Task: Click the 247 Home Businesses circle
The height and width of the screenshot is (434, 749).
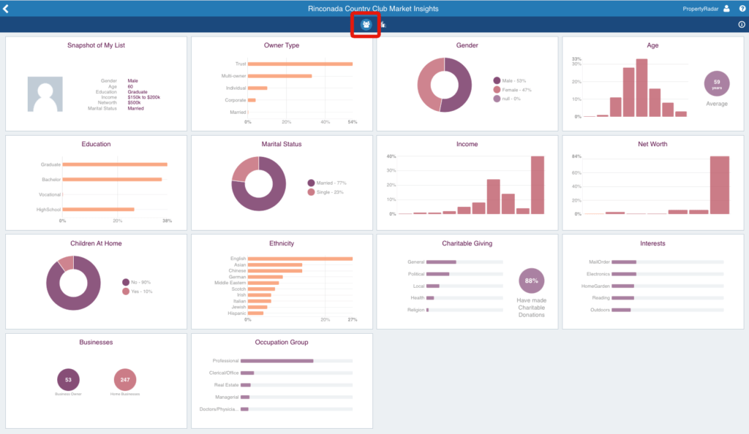Action: point(124,380)
